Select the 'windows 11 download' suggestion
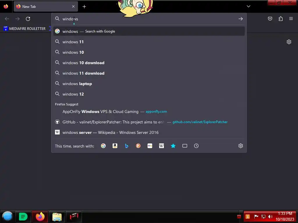 pyautogui.click(x=149, y=73)
